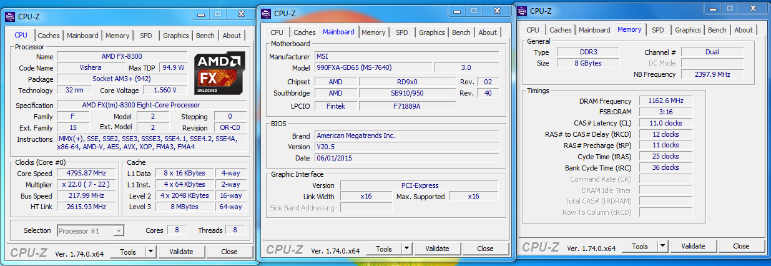Click the Close button in the Mainboard window

[485, 249]
